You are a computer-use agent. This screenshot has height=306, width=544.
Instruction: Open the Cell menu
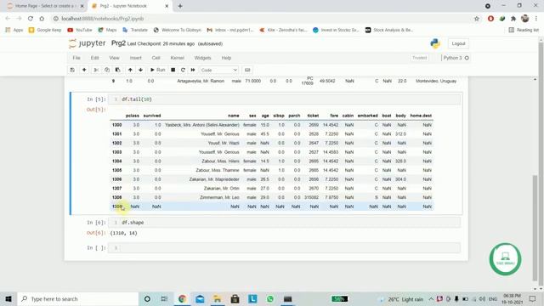(x=156, y=58)
